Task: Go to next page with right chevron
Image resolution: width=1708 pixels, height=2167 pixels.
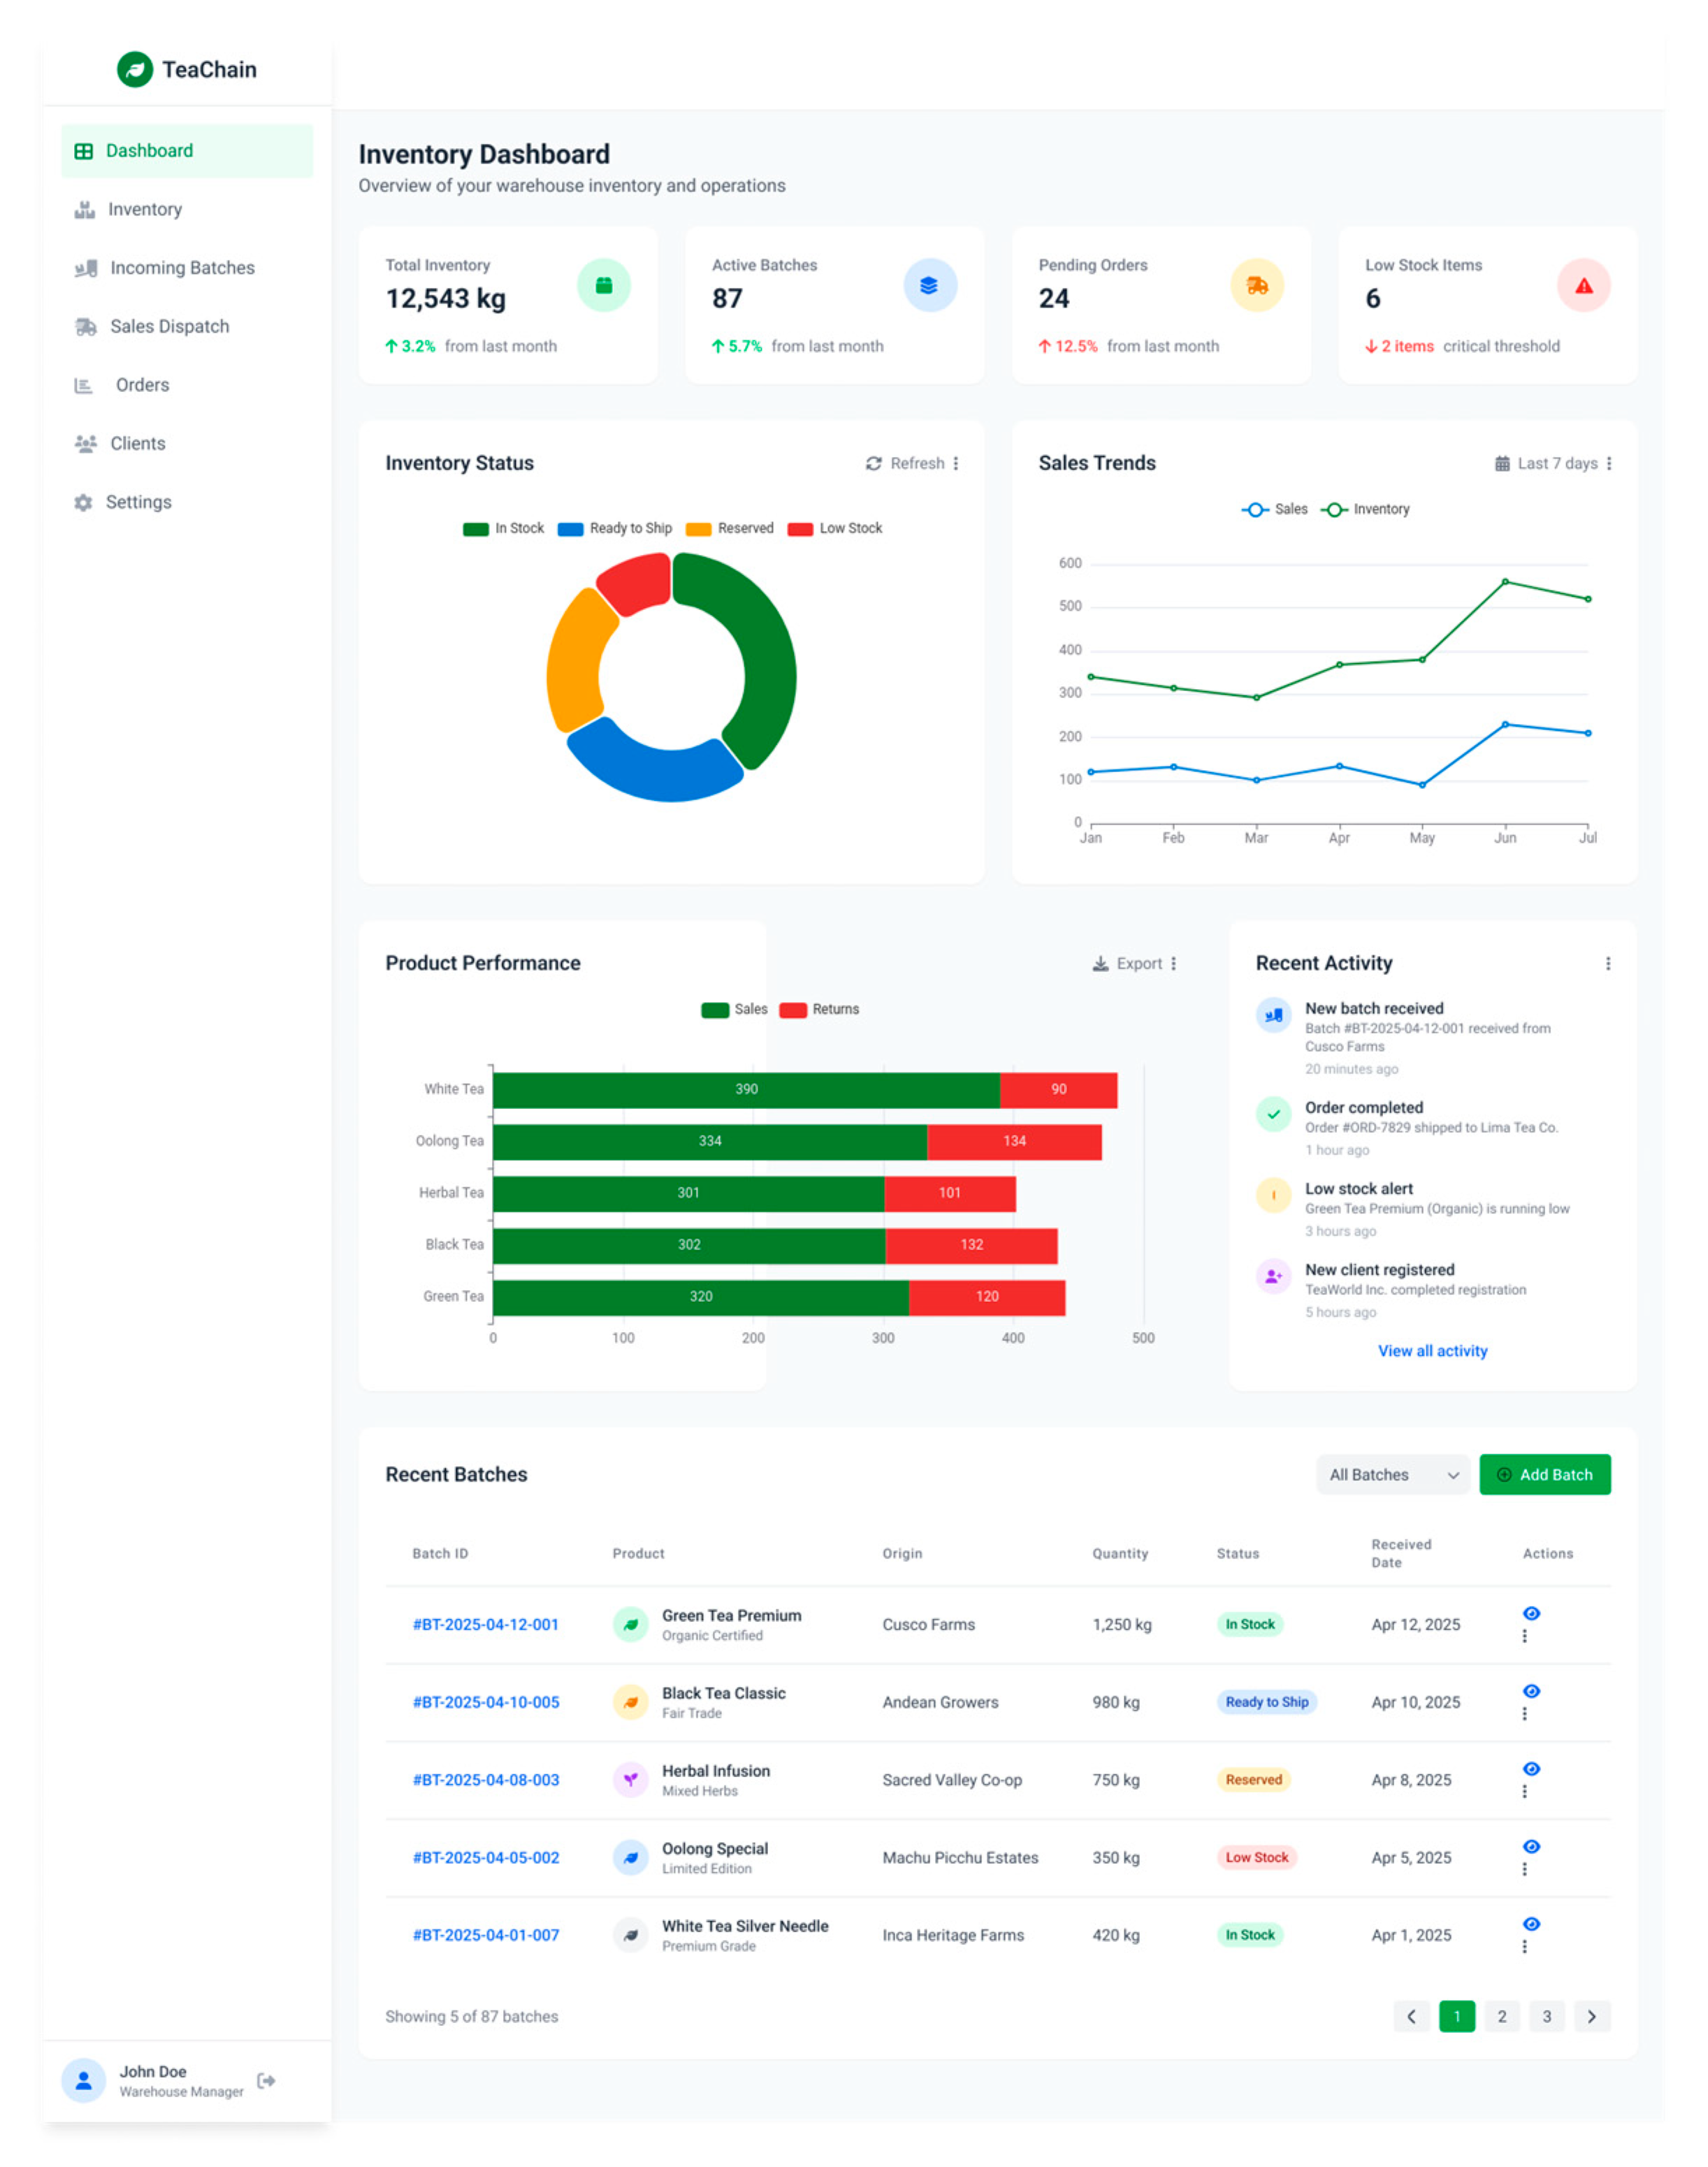Action: (x=1591, y=2016)
